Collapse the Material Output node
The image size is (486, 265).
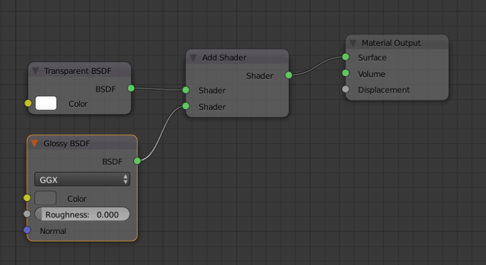[x=353, y=43]
